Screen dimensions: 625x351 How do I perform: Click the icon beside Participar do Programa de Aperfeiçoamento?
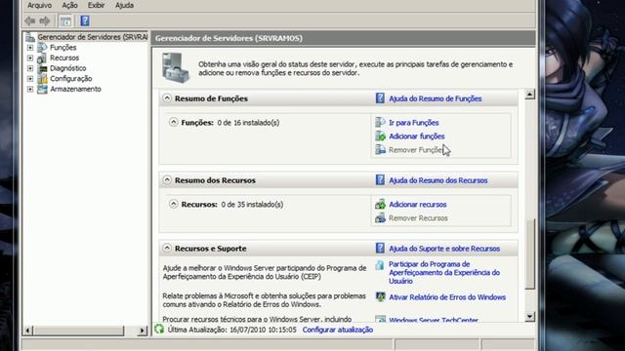[380, 265]
